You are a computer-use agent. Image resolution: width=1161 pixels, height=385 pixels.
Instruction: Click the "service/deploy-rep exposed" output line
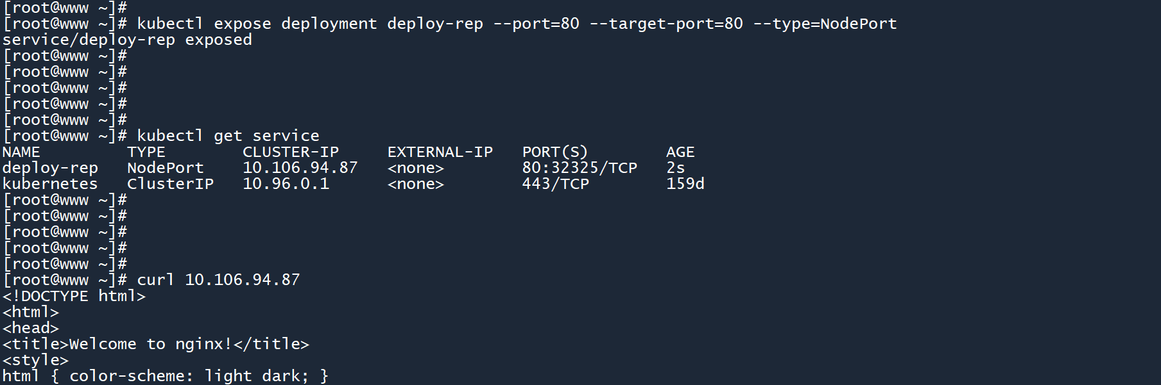127,40
